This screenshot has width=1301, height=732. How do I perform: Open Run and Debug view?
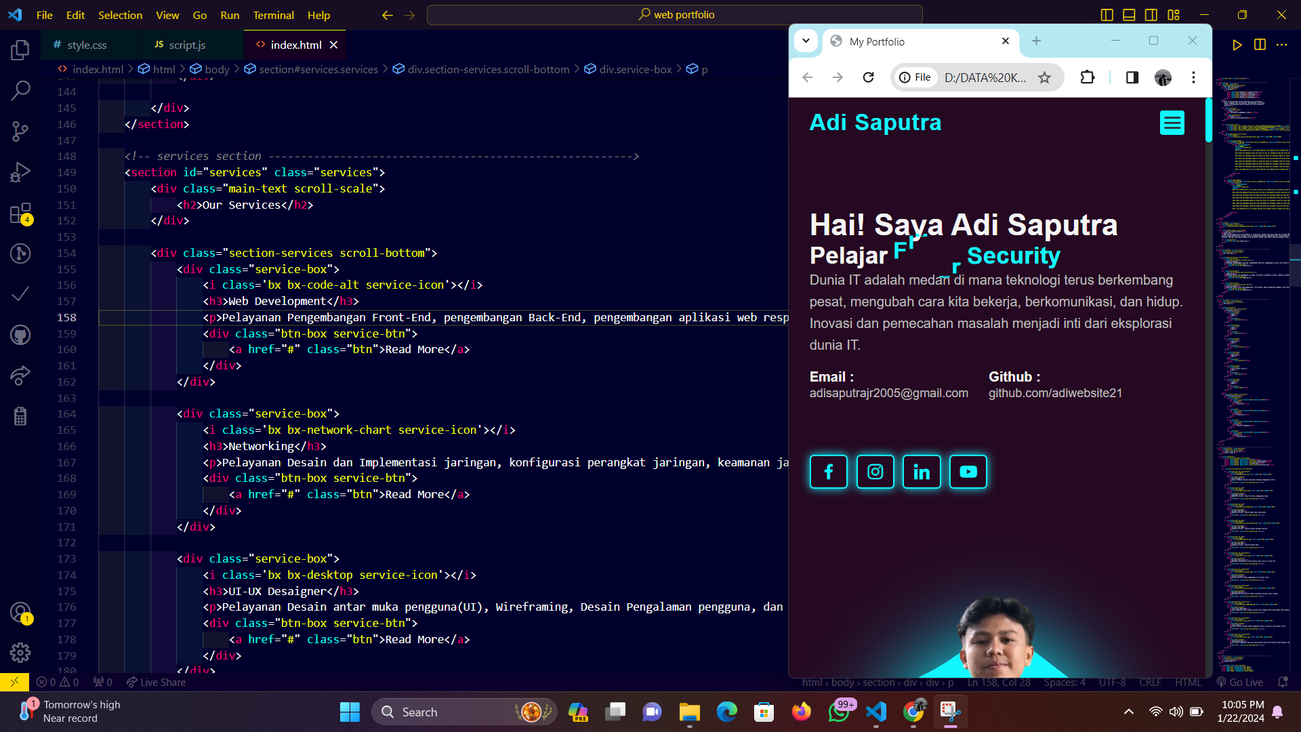[x=20, y=172]
